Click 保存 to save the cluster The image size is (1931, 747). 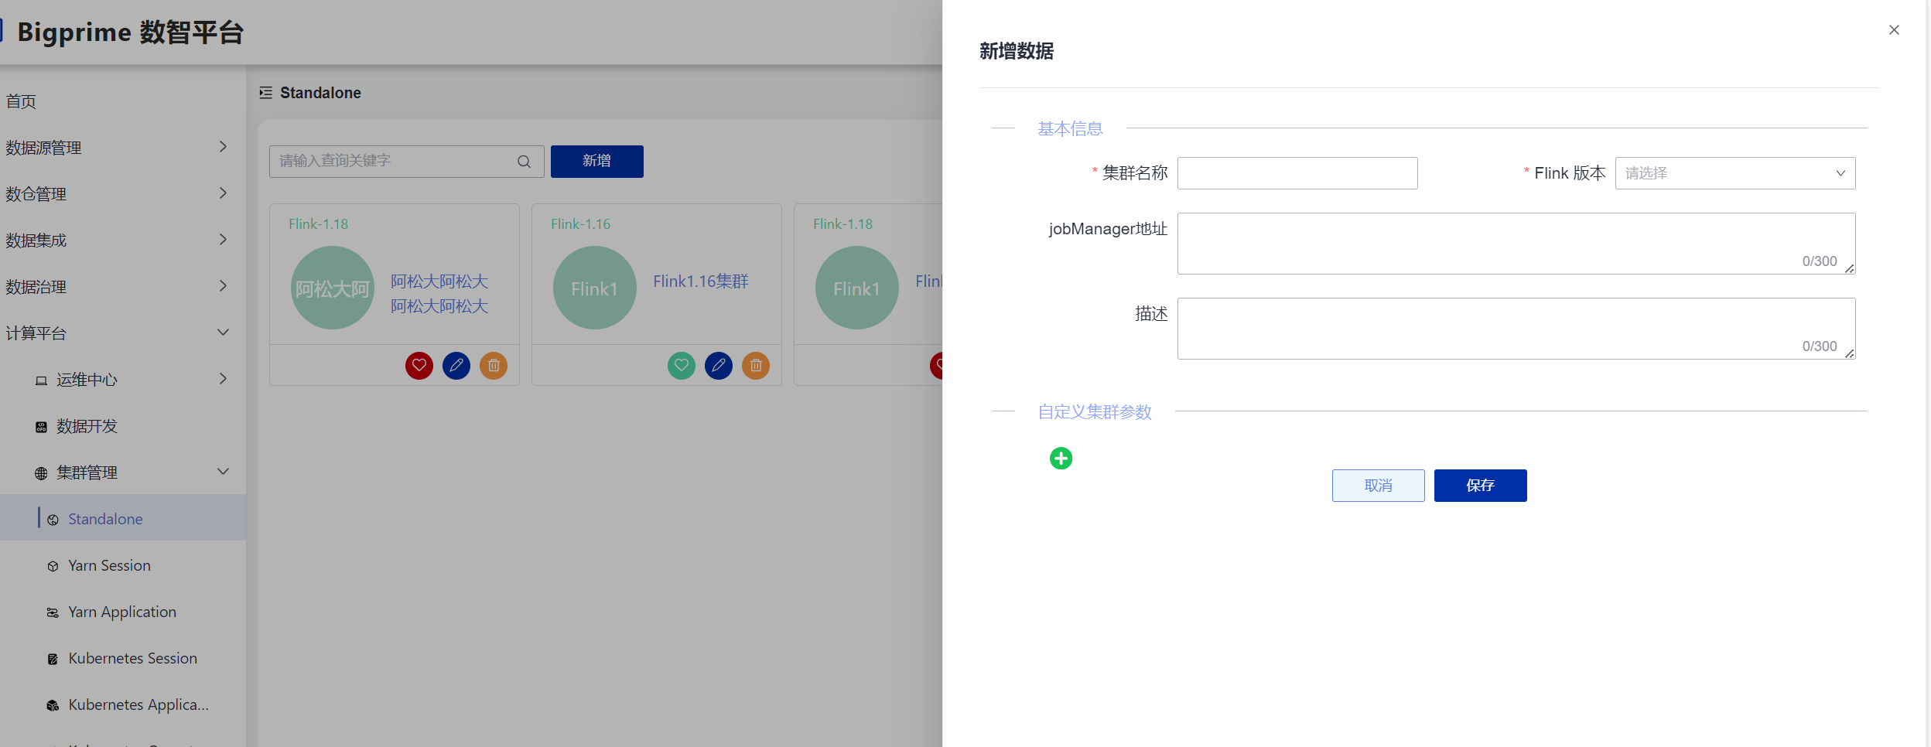pyautogui.click(x=1481, y=486)
